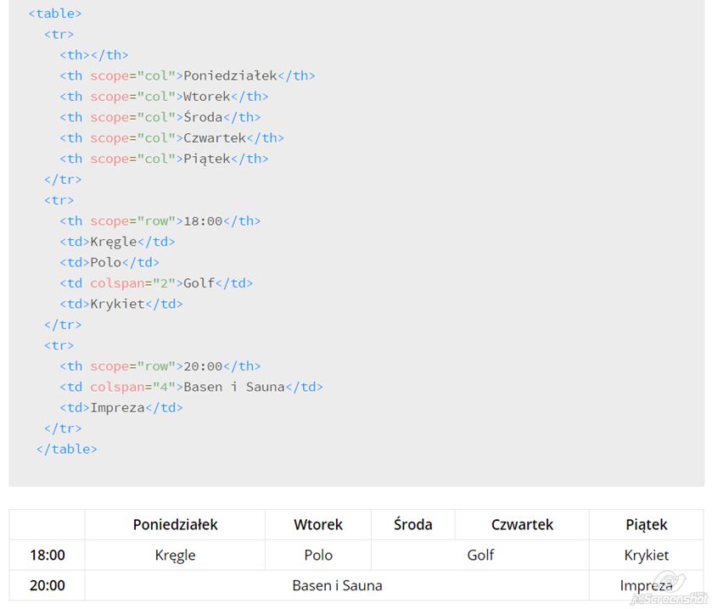Select the Kręgle table cell
The width and height of the screenshot is (712, 609).
point(175,555)
